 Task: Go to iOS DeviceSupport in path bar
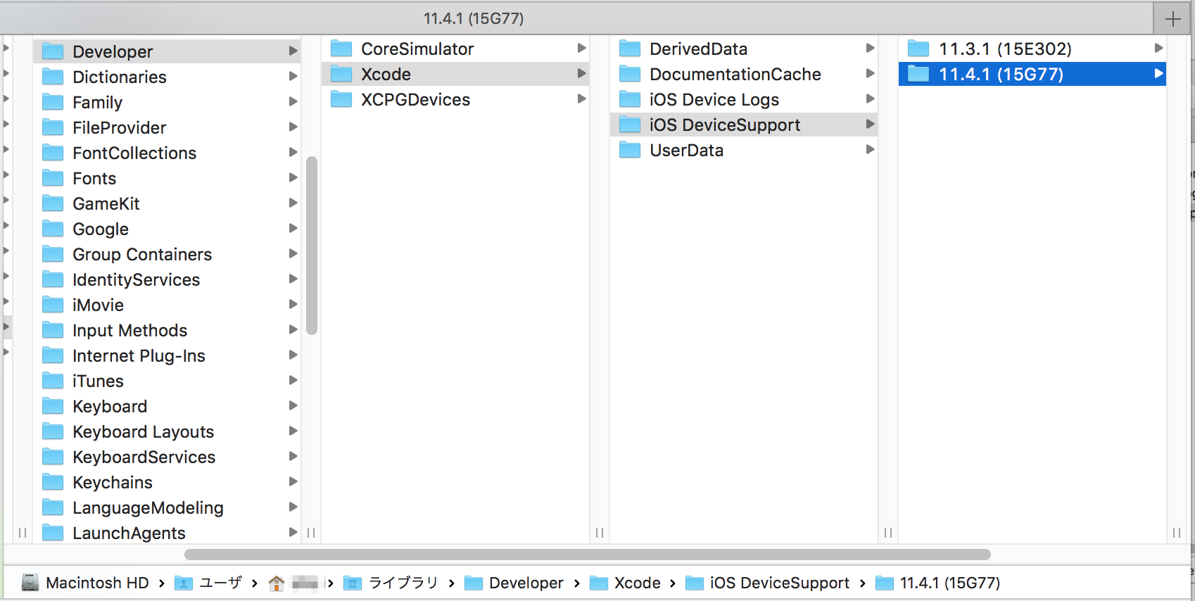point(780,583)
